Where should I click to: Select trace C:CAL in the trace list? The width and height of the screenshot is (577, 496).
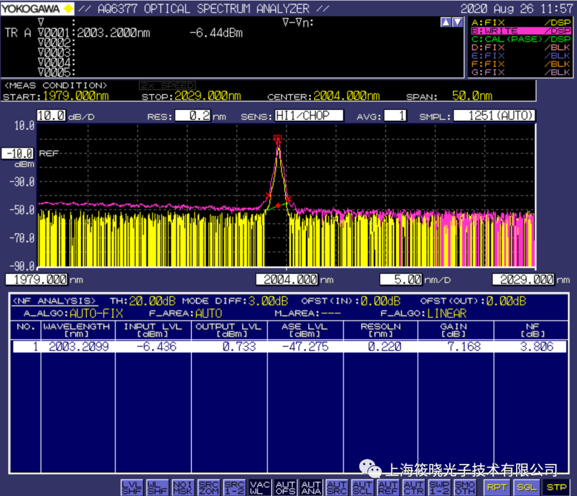click(520, 39)
